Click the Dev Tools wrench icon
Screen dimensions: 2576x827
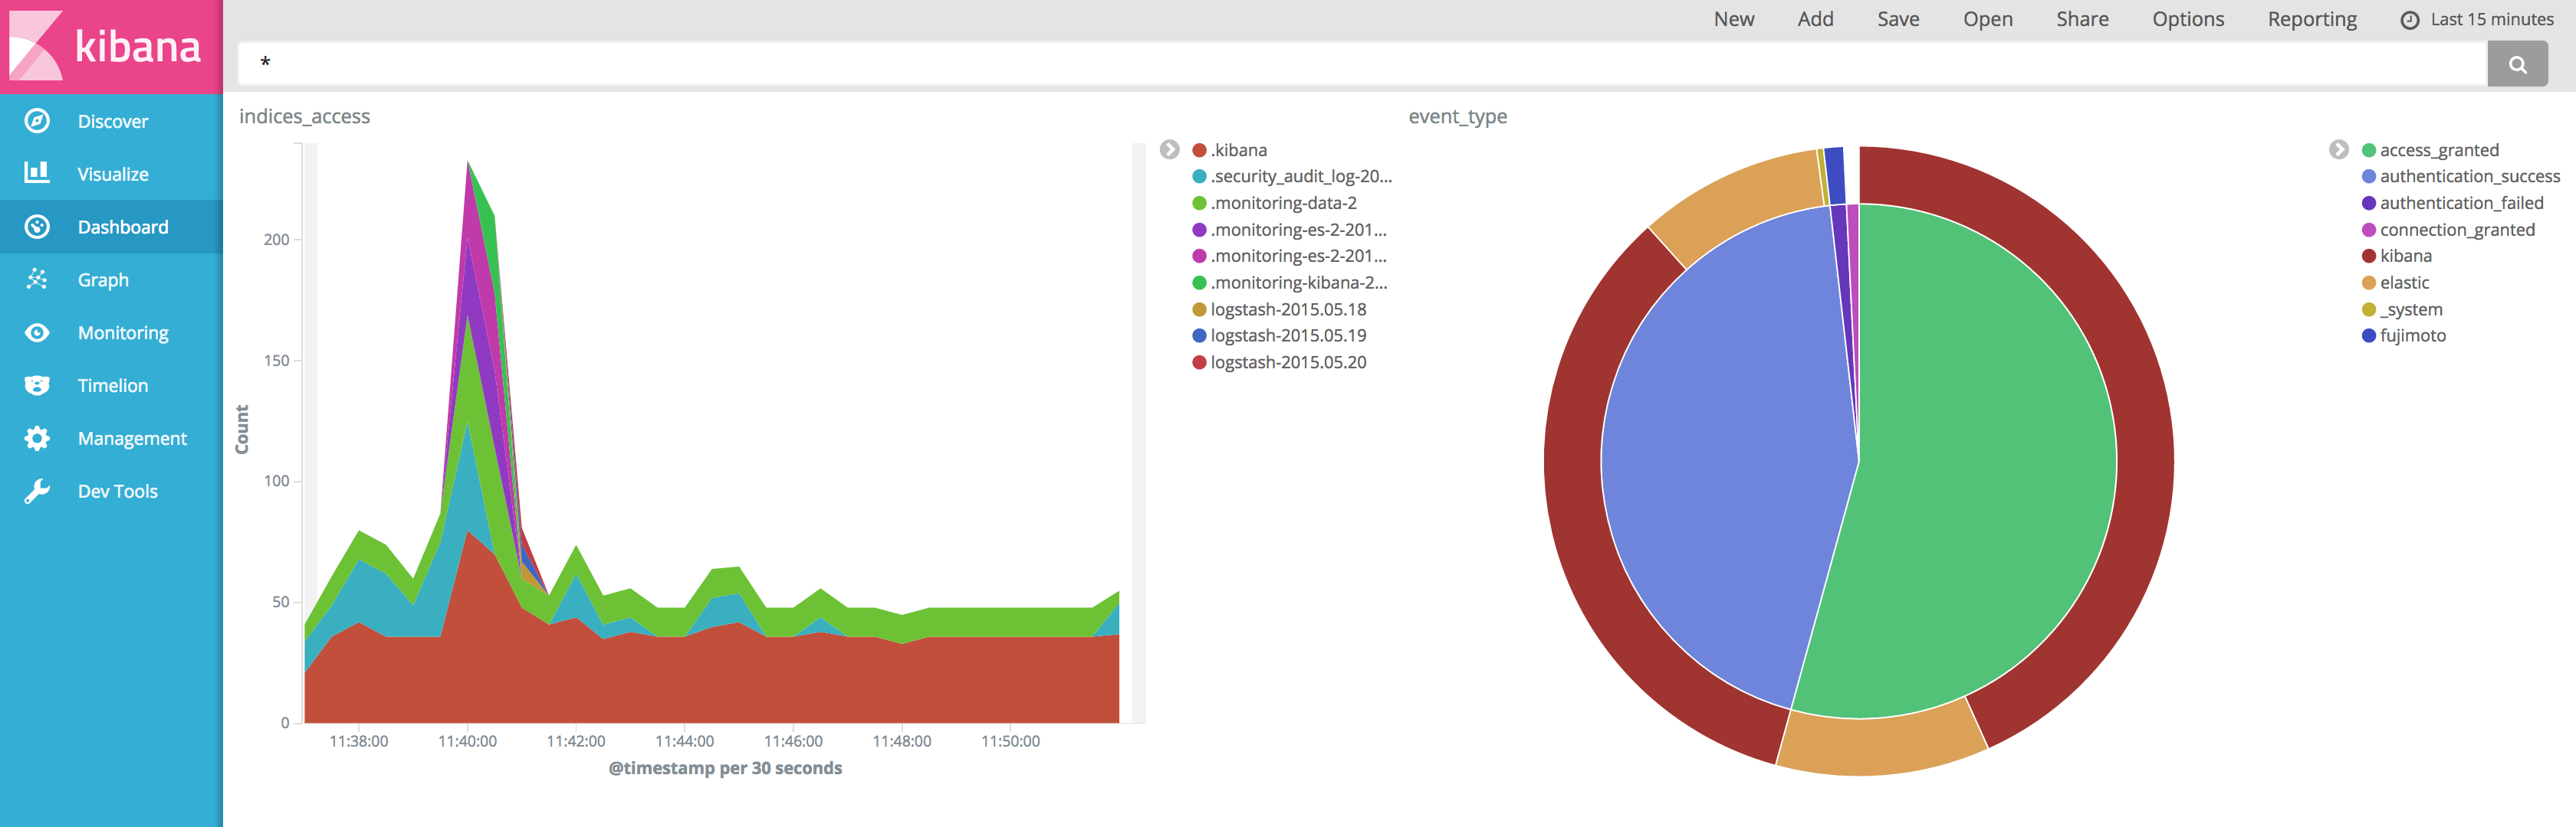(x=37, y=490)
